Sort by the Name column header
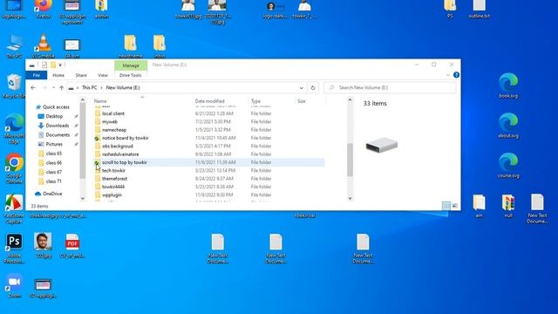The width and height of the screenshot is (558, 314). (142, 101)
